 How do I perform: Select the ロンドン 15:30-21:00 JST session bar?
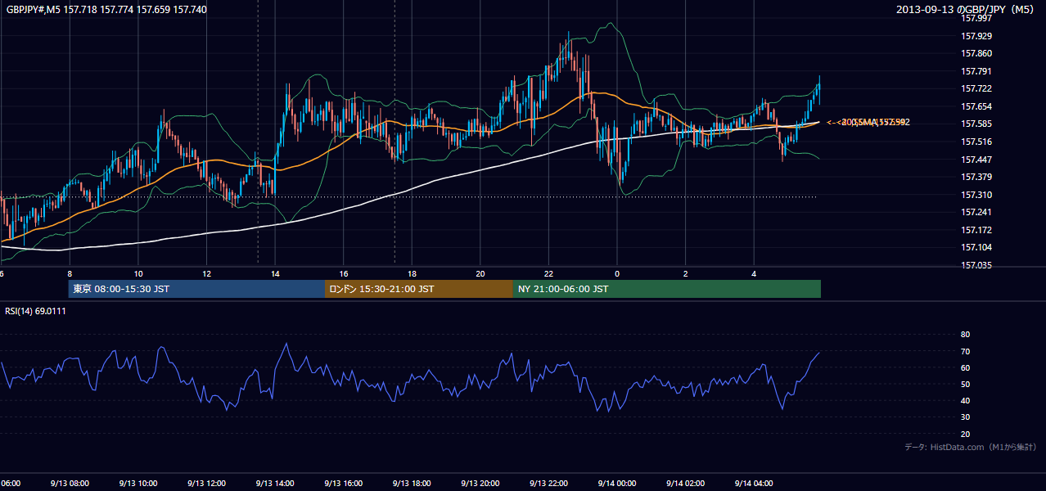click(419, 289)
